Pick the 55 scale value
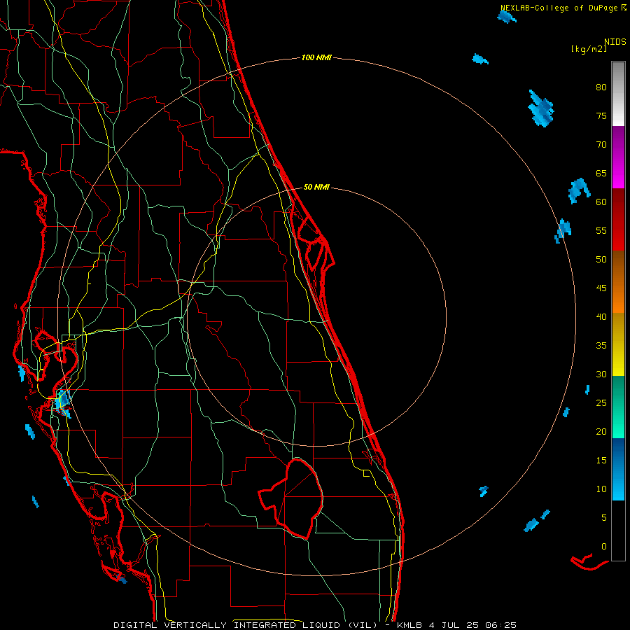The width and height of the screenshot is (630, 630). [x=601, y=231]
